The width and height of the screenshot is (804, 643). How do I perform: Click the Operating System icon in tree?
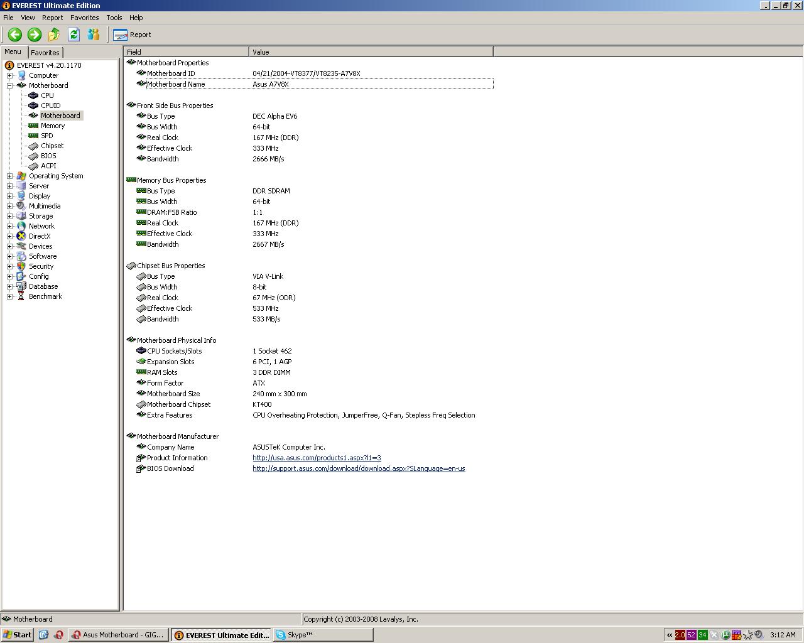[x=21, y=176]
